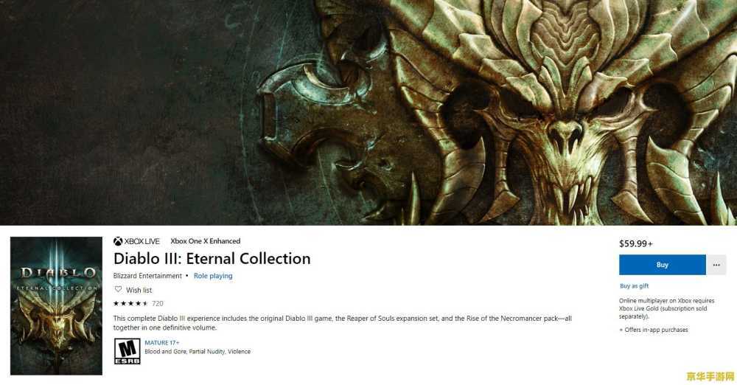Click the Diablo skull hero banner image
This screenshot has height=385, width=737.
point(368,113)
